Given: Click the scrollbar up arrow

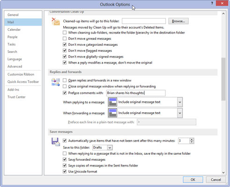Looking at the screenshot, I should coord(223,14).
